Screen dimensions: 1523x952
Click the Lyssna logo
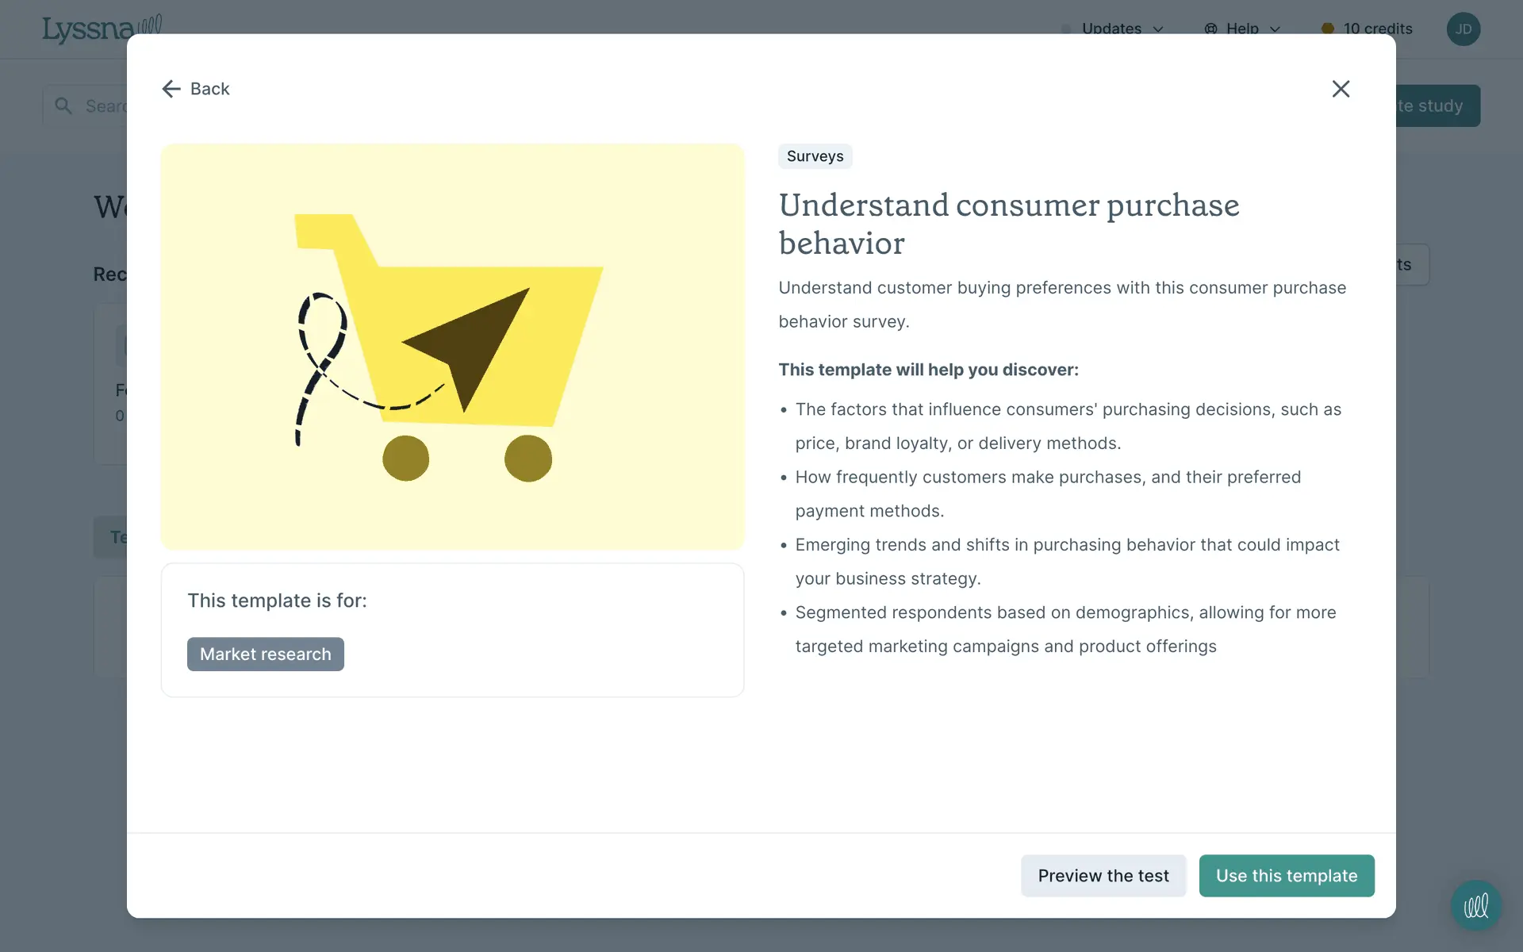pyautogui.click(x=87, y=29)
